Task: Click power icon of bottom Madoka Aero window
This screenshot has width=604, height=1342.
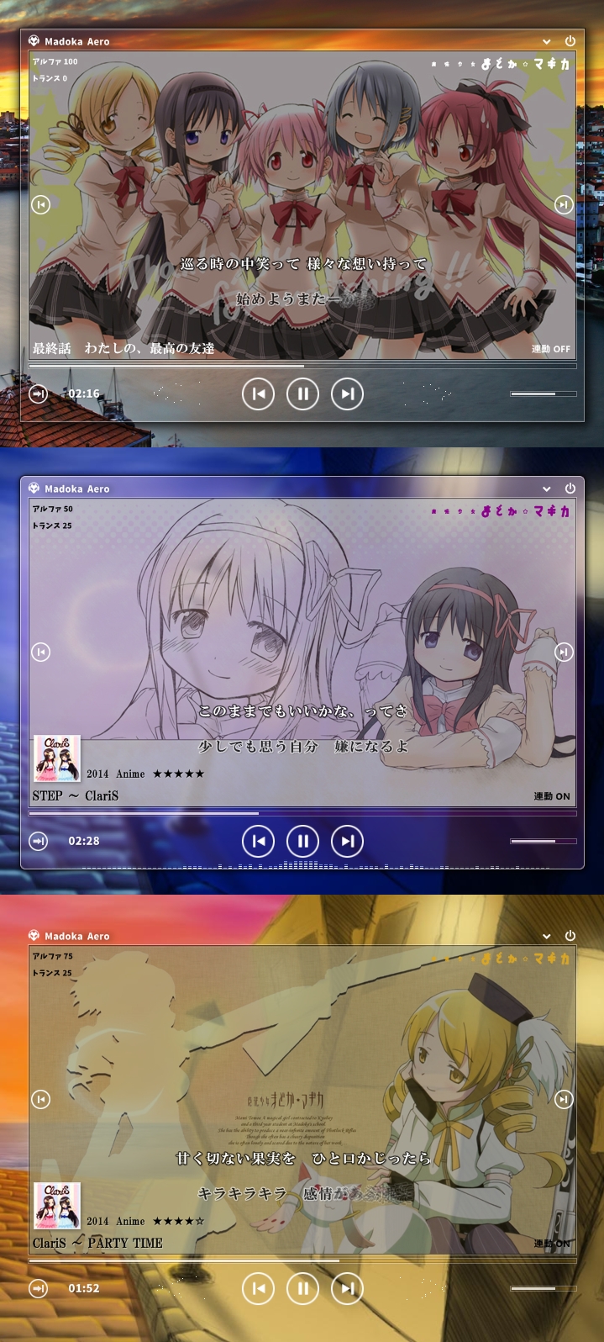Action: pyautogui.click(x=570, y=935)
